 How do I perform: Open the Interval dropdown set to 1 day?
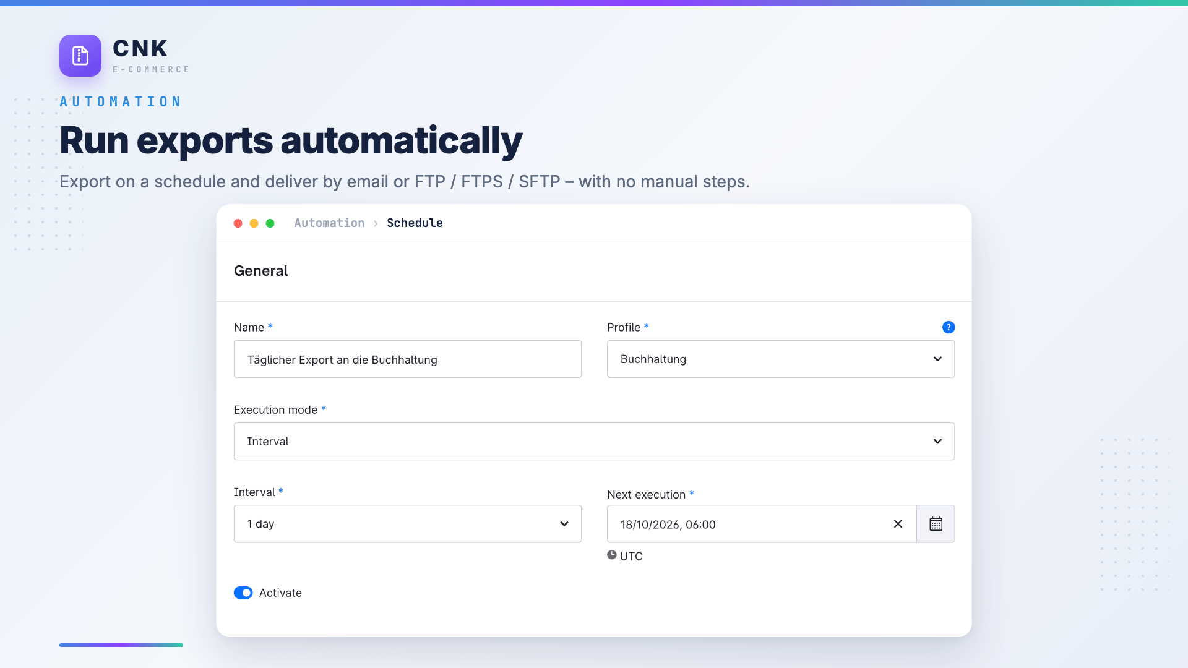point(407,524)
